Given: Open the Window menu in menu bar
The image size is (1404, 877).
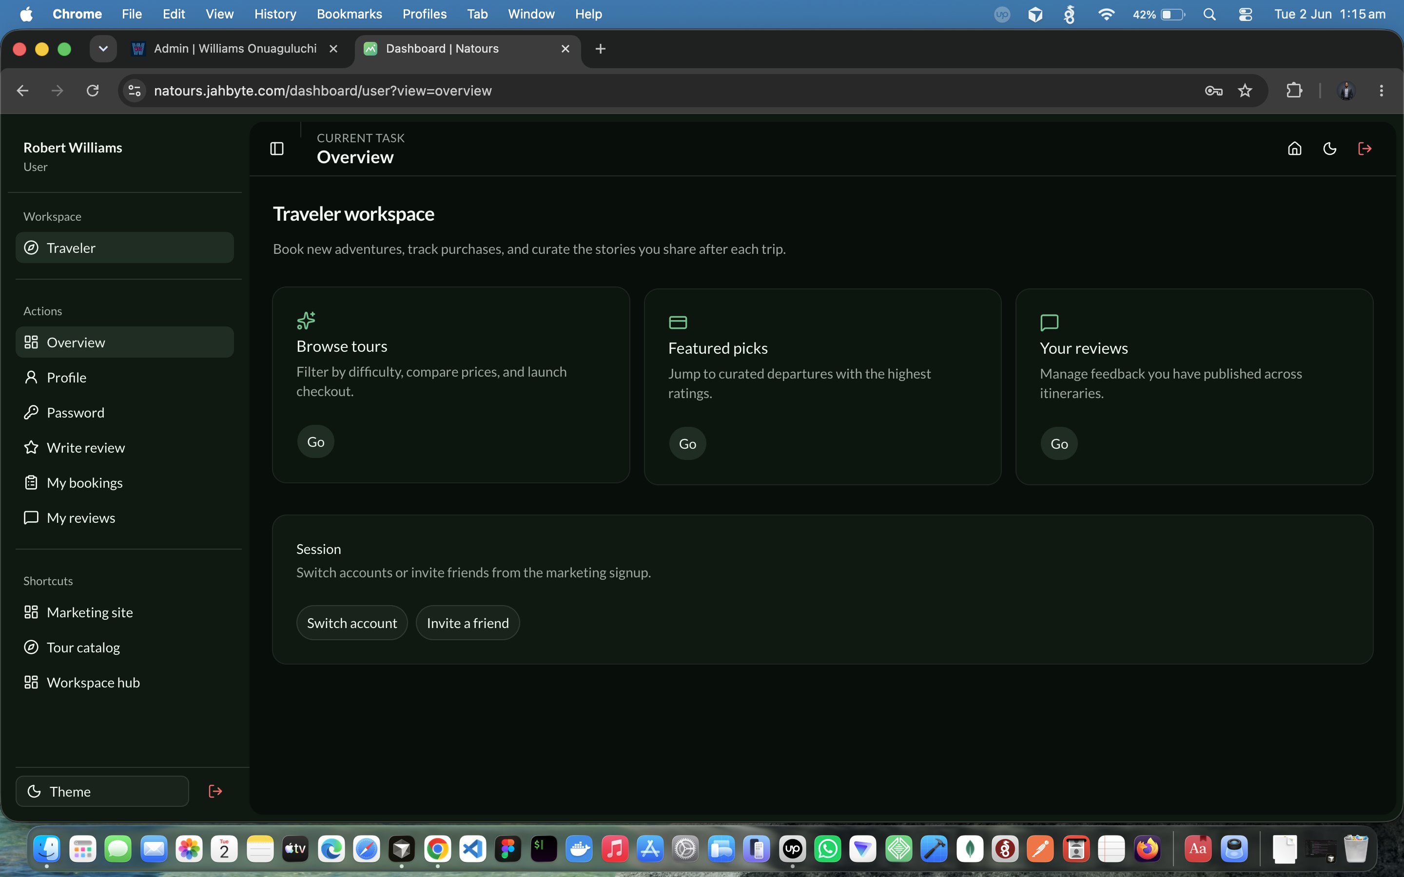Looking at the screenshot, I should 531,14.
